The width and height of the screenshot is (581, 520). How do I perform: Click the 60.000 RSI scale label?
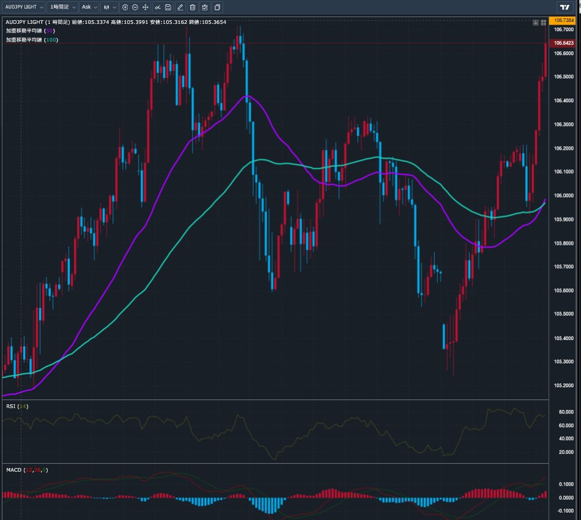click(566, 426)
